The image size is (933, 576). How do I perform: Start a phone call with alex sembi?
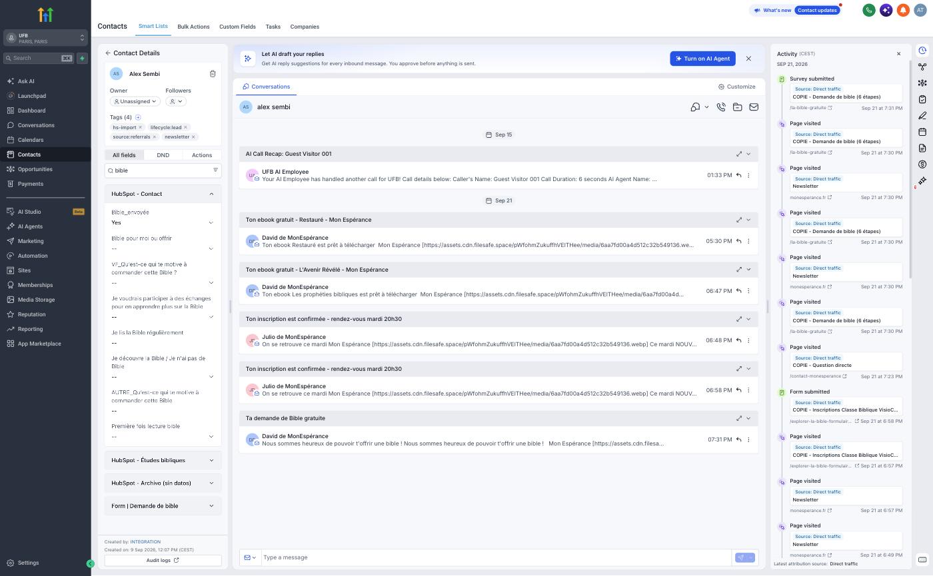[721, 107]
